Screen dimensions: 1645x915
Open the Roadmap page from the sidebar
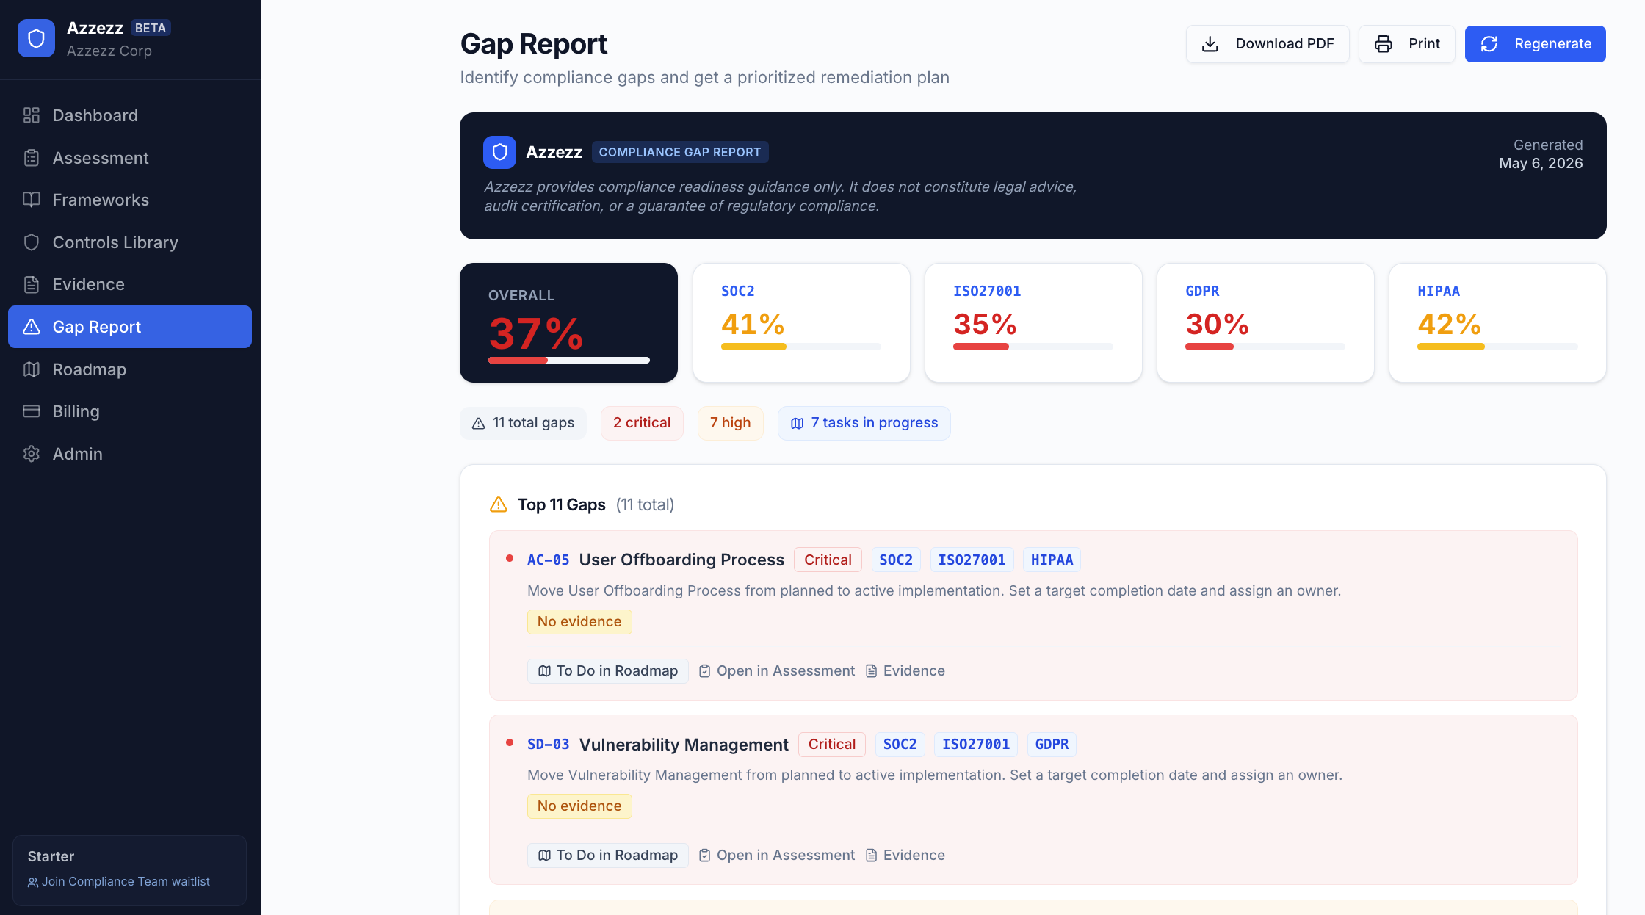(130, 369)
